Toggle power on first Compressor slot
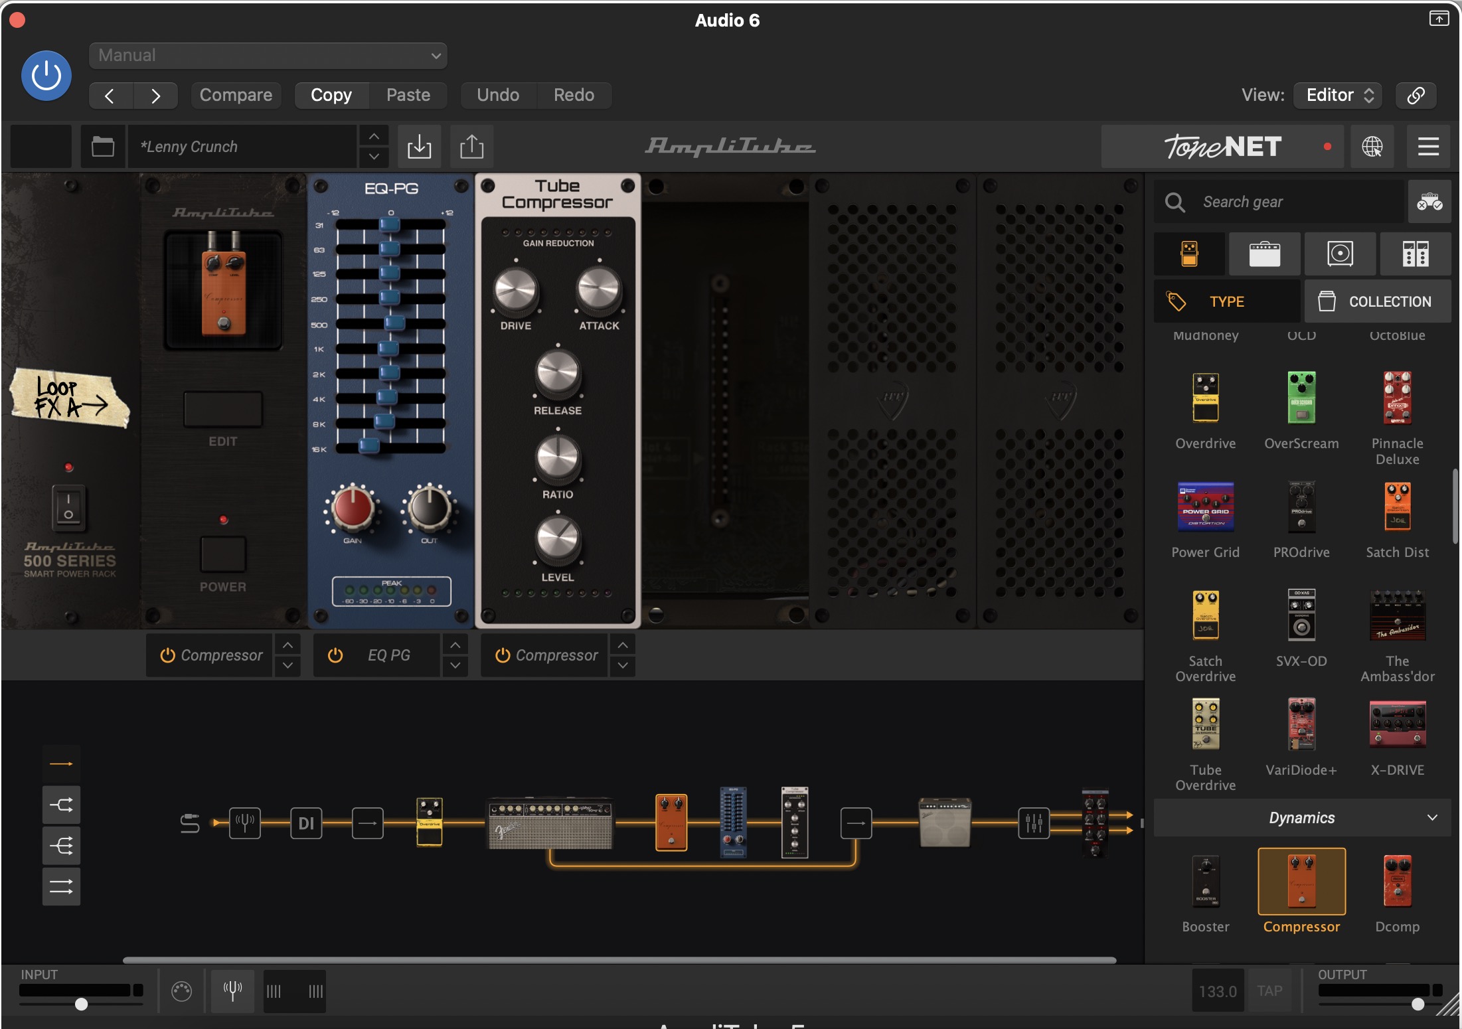The width and height of the screenshot is (1462, 1029). (x=167, y=655)
